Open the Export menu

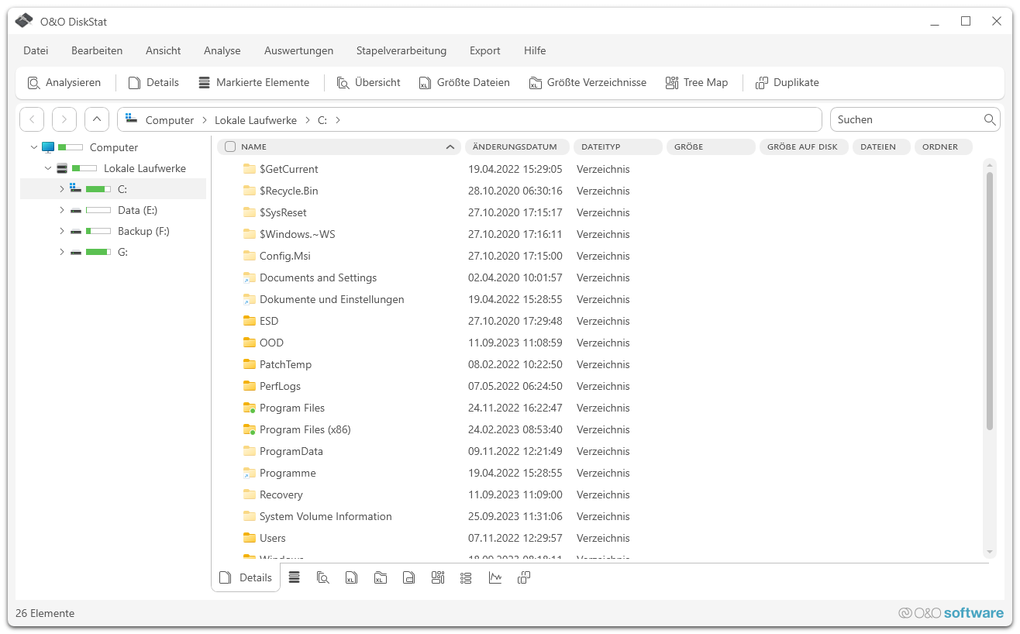tap(485, 50)
